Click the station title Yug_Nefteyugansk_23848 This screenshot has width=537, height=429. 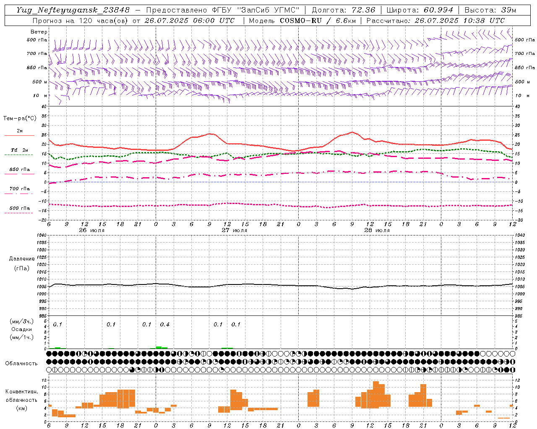click(73, 10)
